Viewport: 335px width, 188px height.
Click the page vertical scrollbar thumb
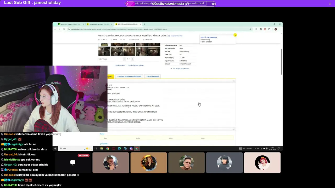click(x=282, y=61)
